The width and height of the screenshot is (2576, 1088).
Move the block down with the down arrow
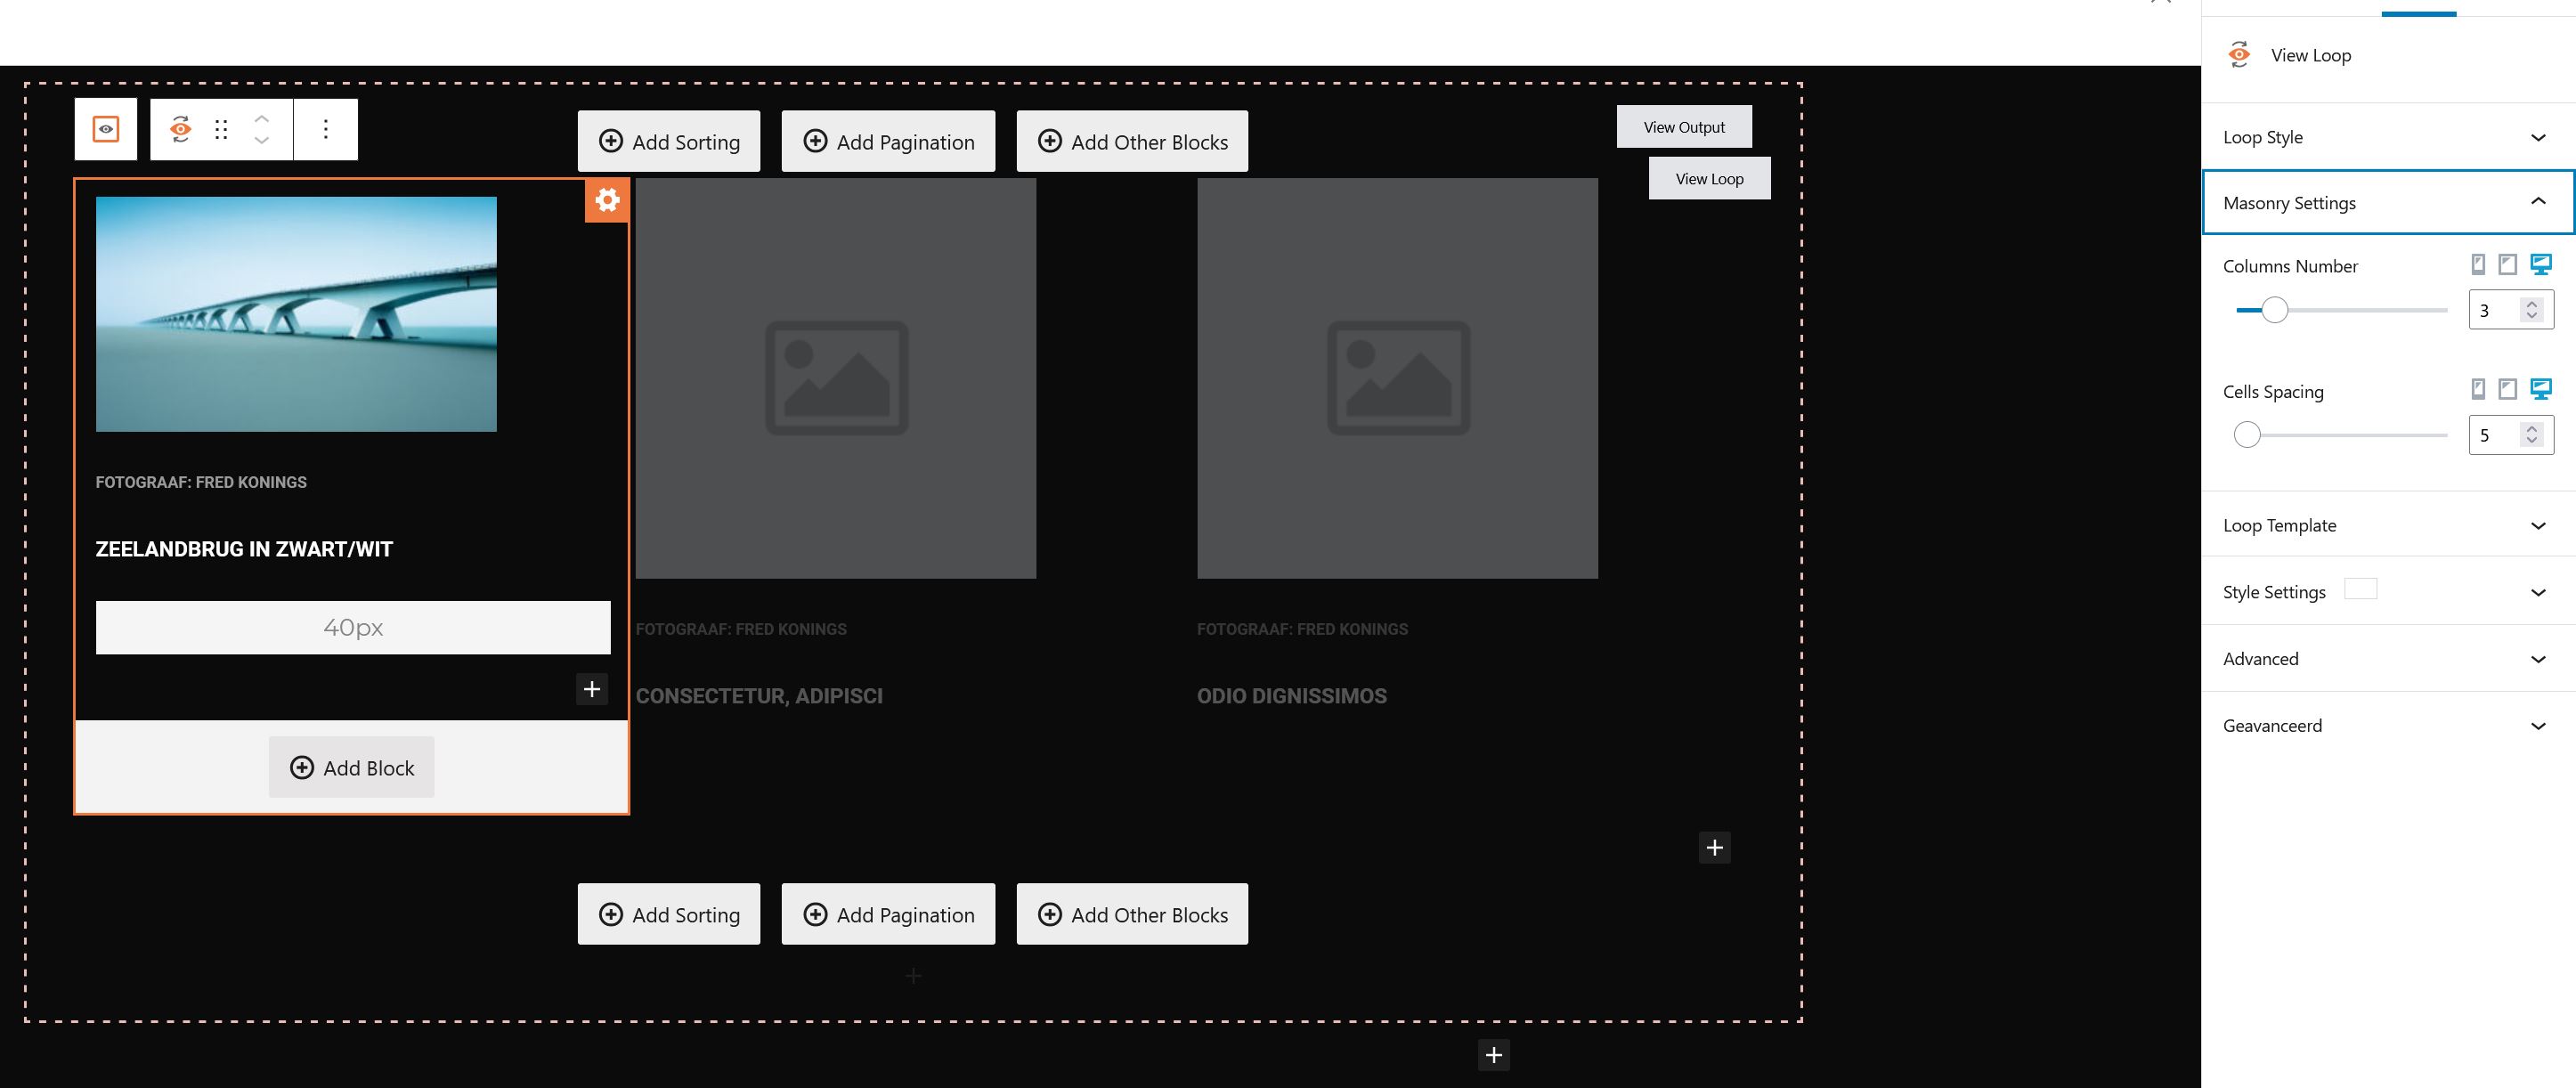262,141
